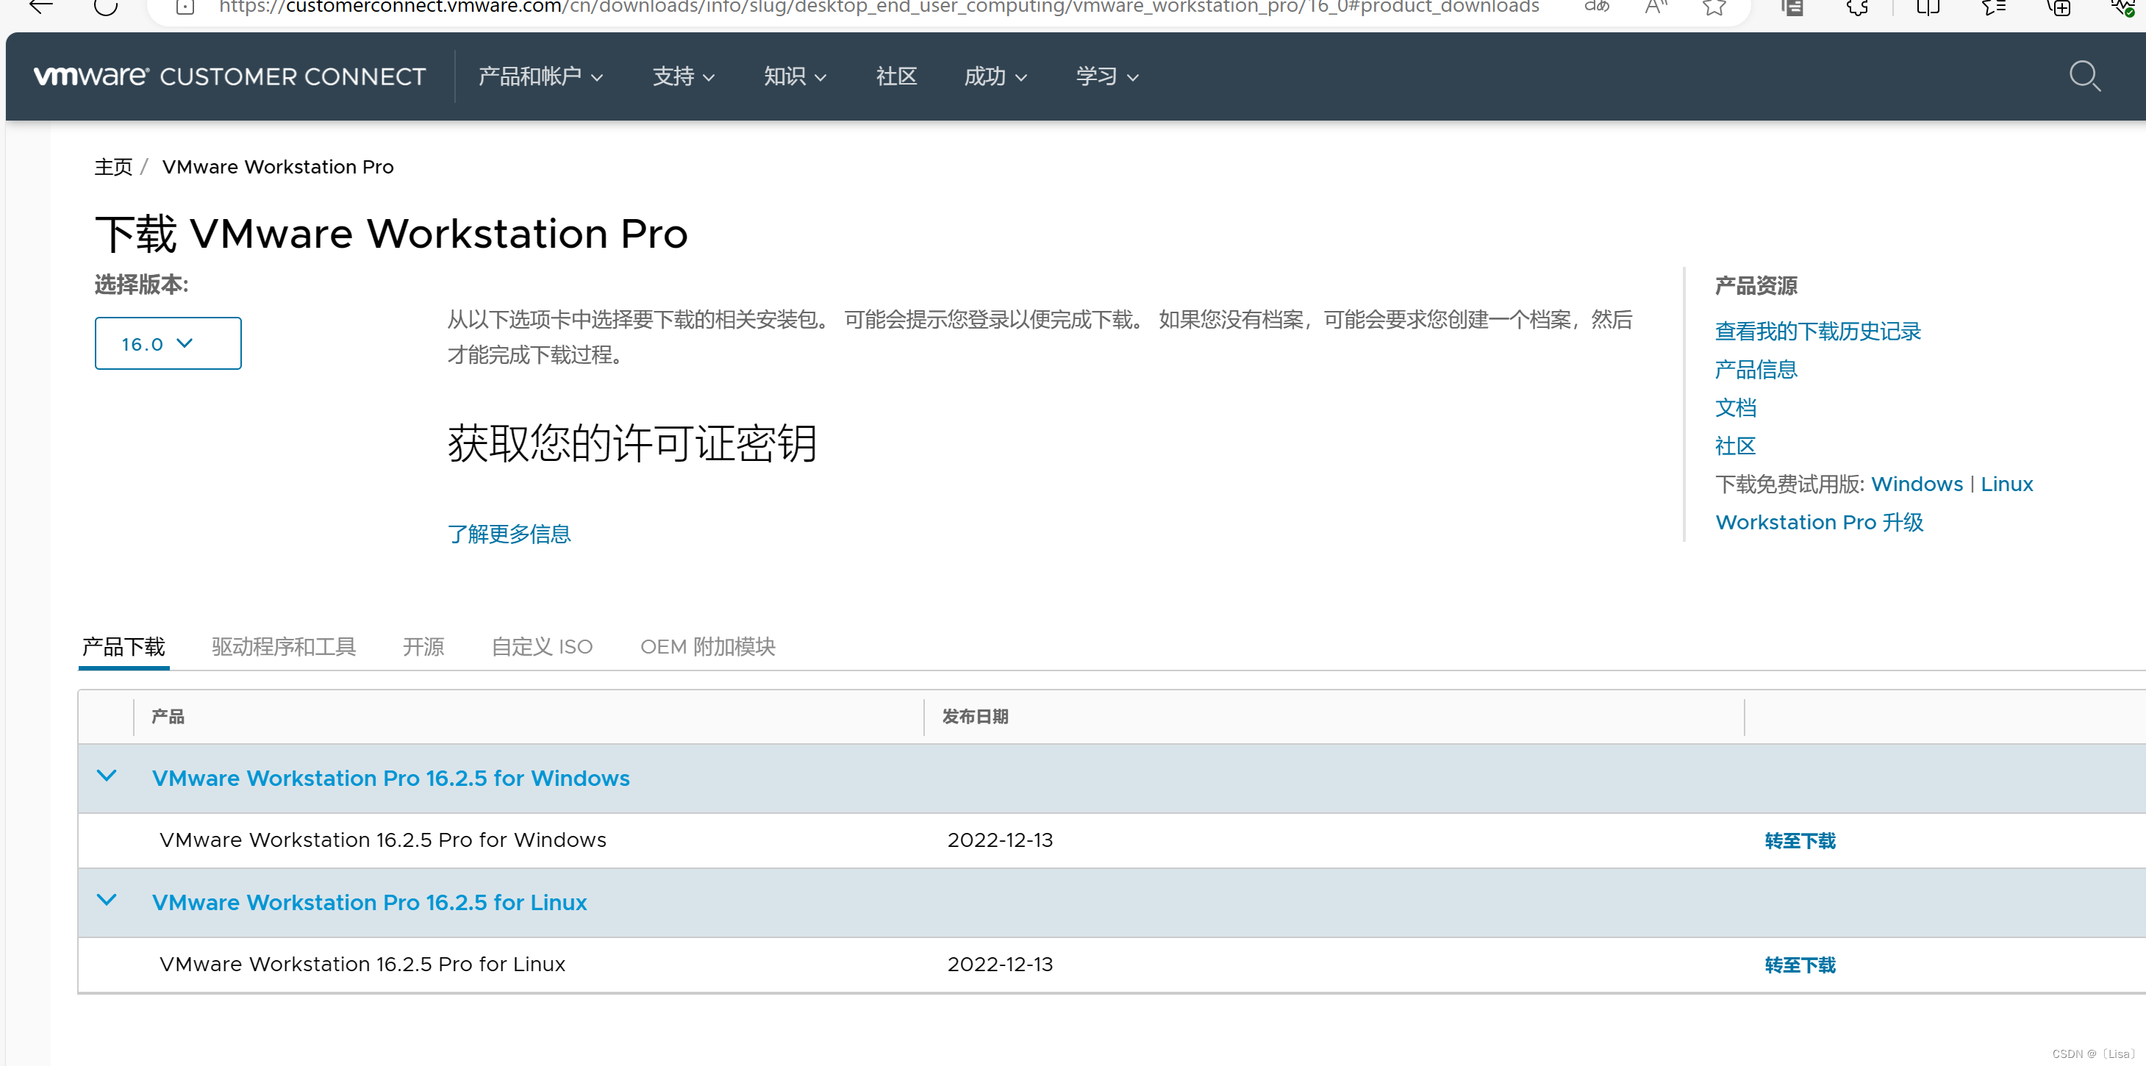Open the browser extensions puzzle icon

(x=1857, y=7)
